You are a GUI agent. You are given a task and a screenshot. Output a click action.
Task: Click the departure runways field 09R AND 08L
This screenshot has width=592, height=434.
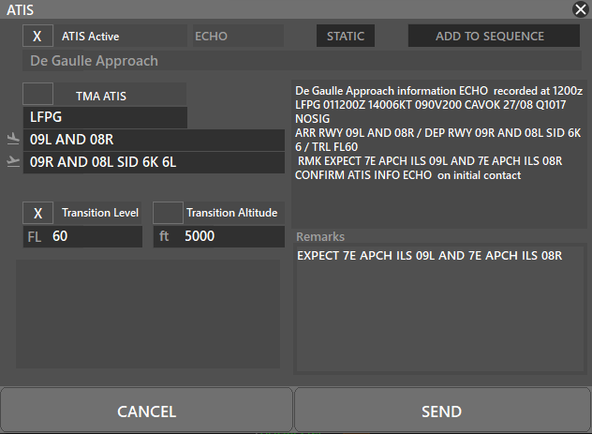point(154,162)
